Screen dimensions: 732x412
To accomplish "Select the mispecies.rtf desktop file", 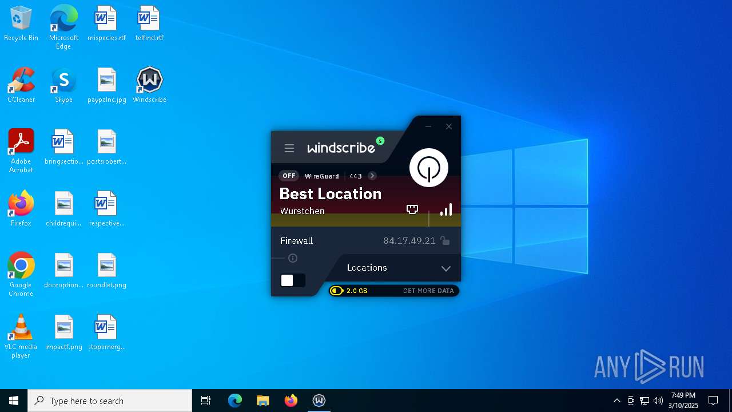I will point(106,24).
